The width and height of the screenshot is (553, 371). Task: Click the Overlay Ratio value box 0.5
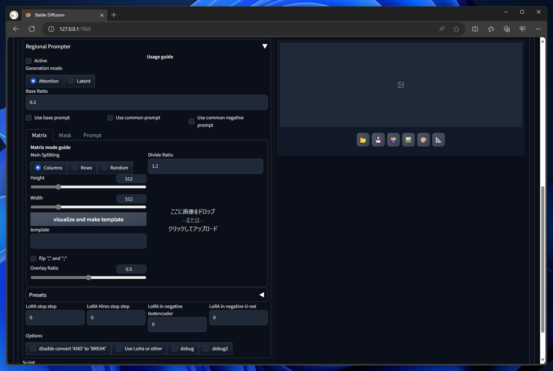[x=131, y=269]
